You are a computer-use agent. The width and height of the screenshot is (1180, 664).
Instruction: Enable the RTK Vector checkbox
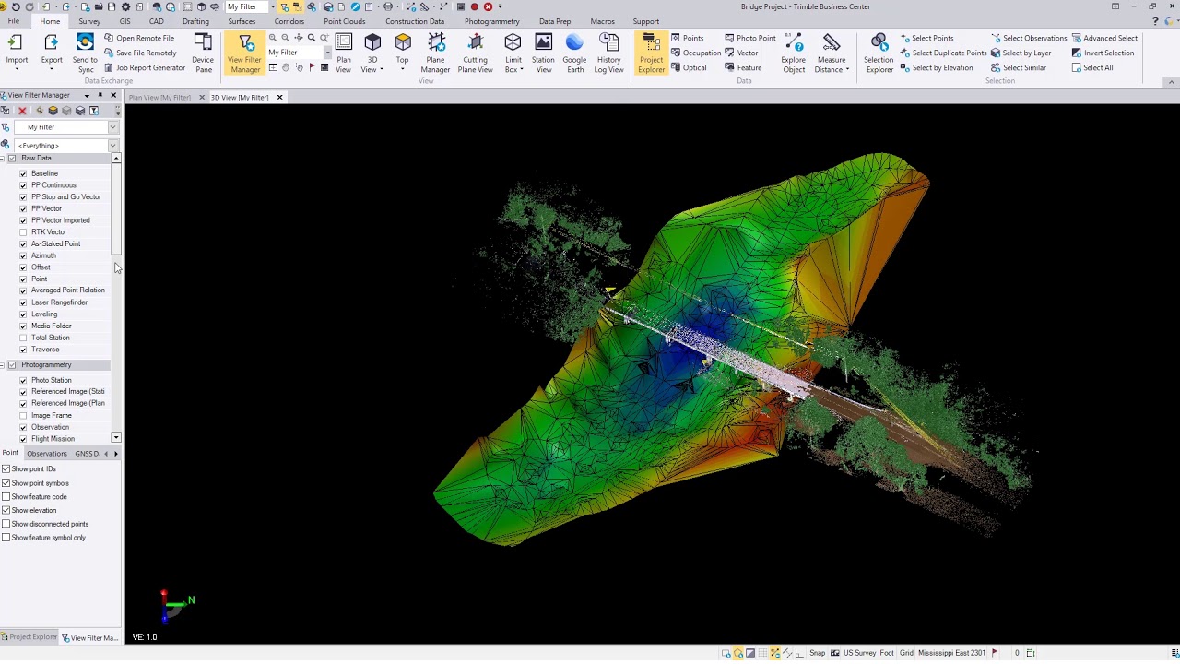[x=23, y=232]
